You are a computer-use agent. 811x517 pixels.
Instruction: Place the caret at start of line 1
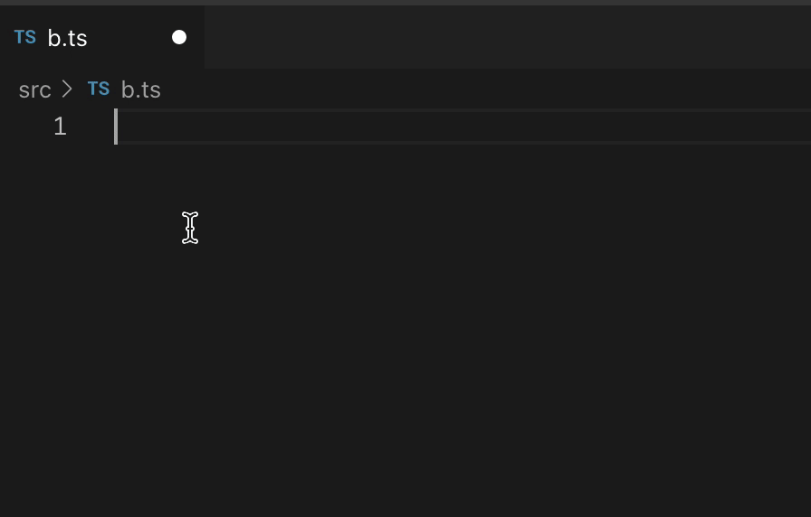click(x=117, y=127)
